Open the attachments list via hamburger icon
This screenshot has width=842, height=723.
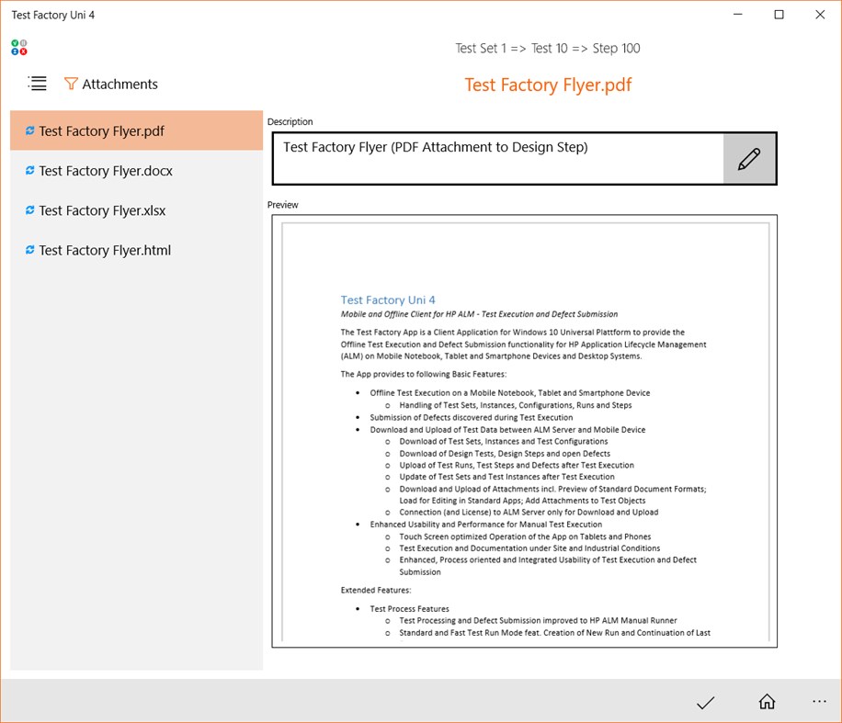(x=37, y=84)
